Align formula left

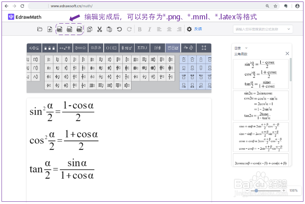tap(159, 29)
